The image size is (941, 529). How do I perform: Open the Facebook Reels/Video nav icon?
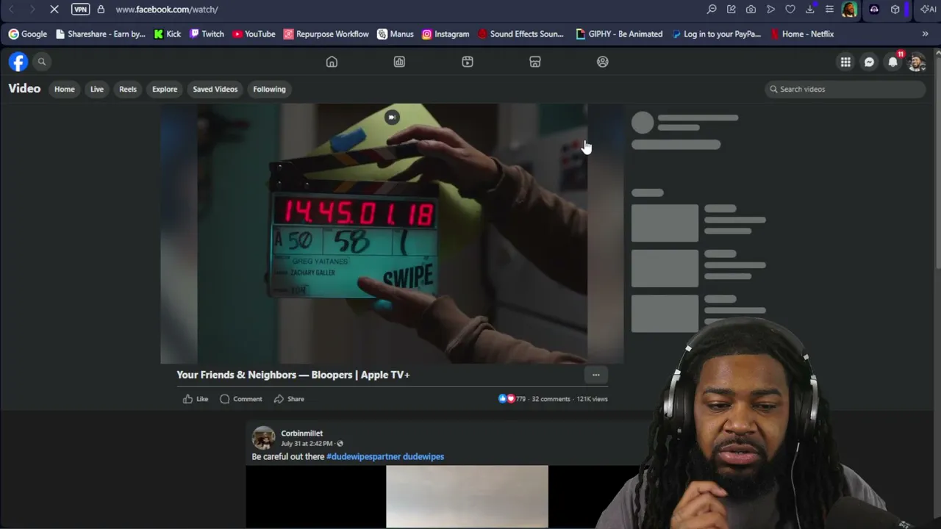tap(468, 62)
